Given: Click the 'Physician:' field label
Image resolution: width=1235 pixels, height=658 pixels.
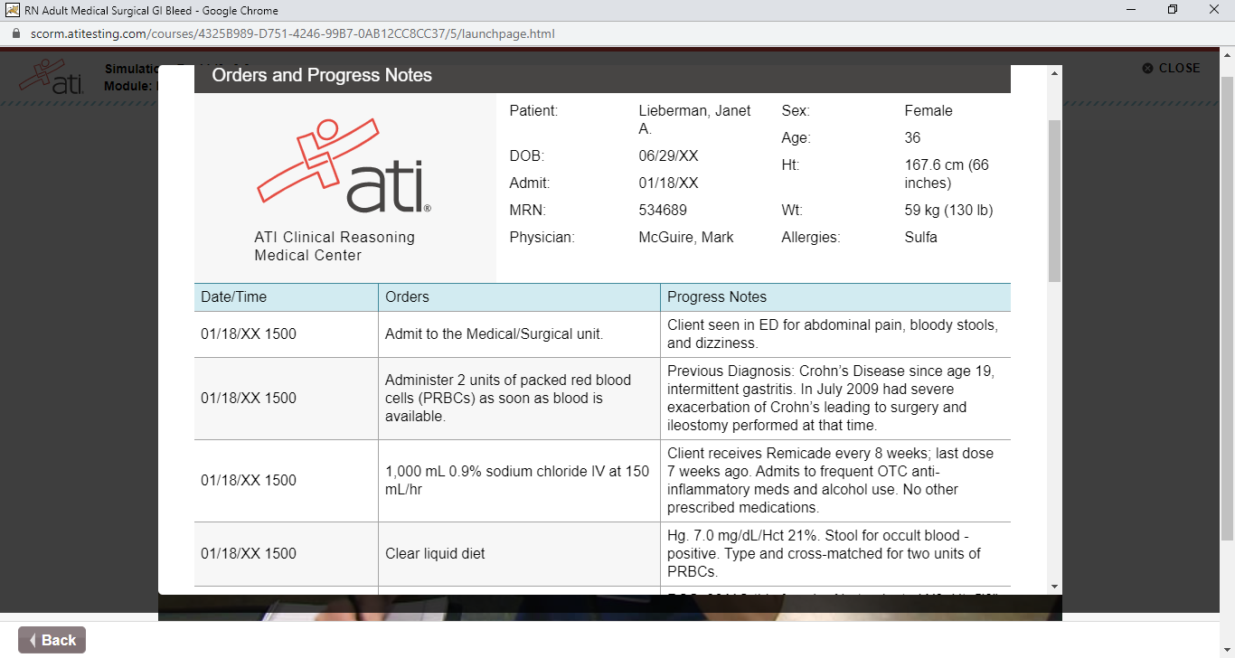Looking at the screenshot, I should click(x=542, y=238).
